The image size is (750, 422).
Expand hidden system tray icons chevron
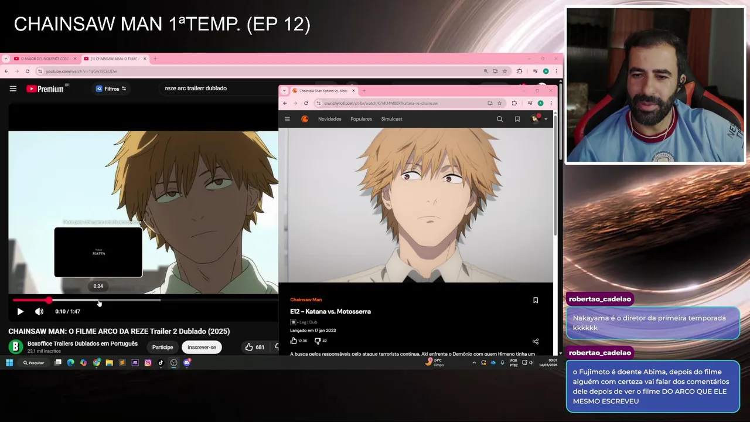(x=474, y=363)
